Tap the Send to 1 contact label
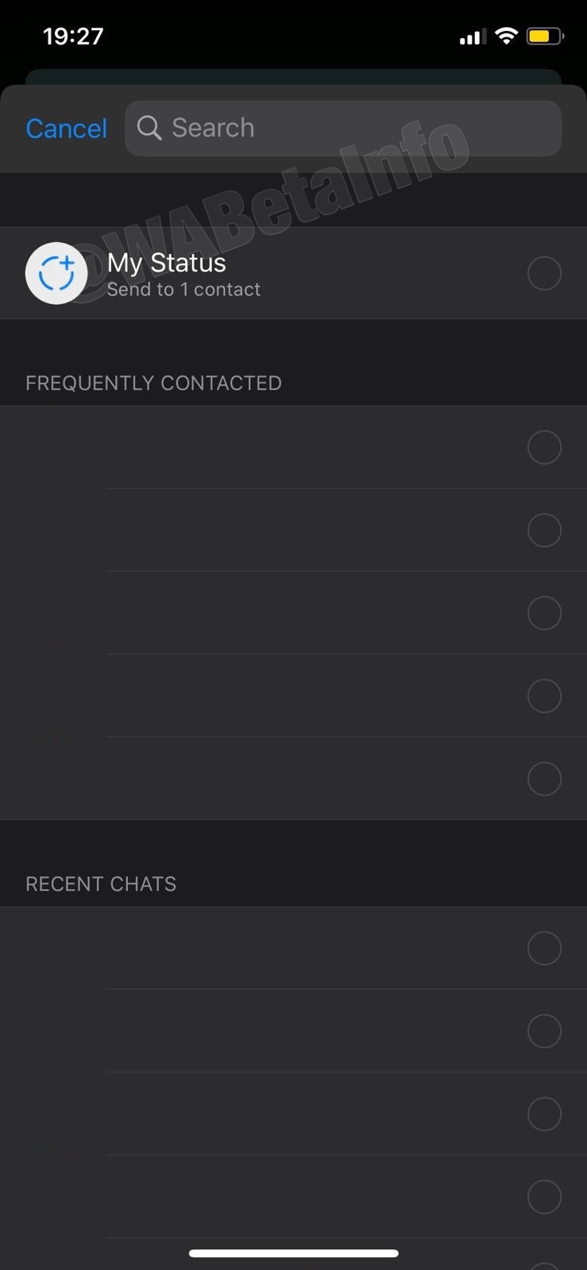587x1270 pixels. click(x=183, y=289)
